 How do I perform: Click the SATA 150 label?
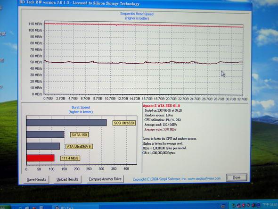79,134
